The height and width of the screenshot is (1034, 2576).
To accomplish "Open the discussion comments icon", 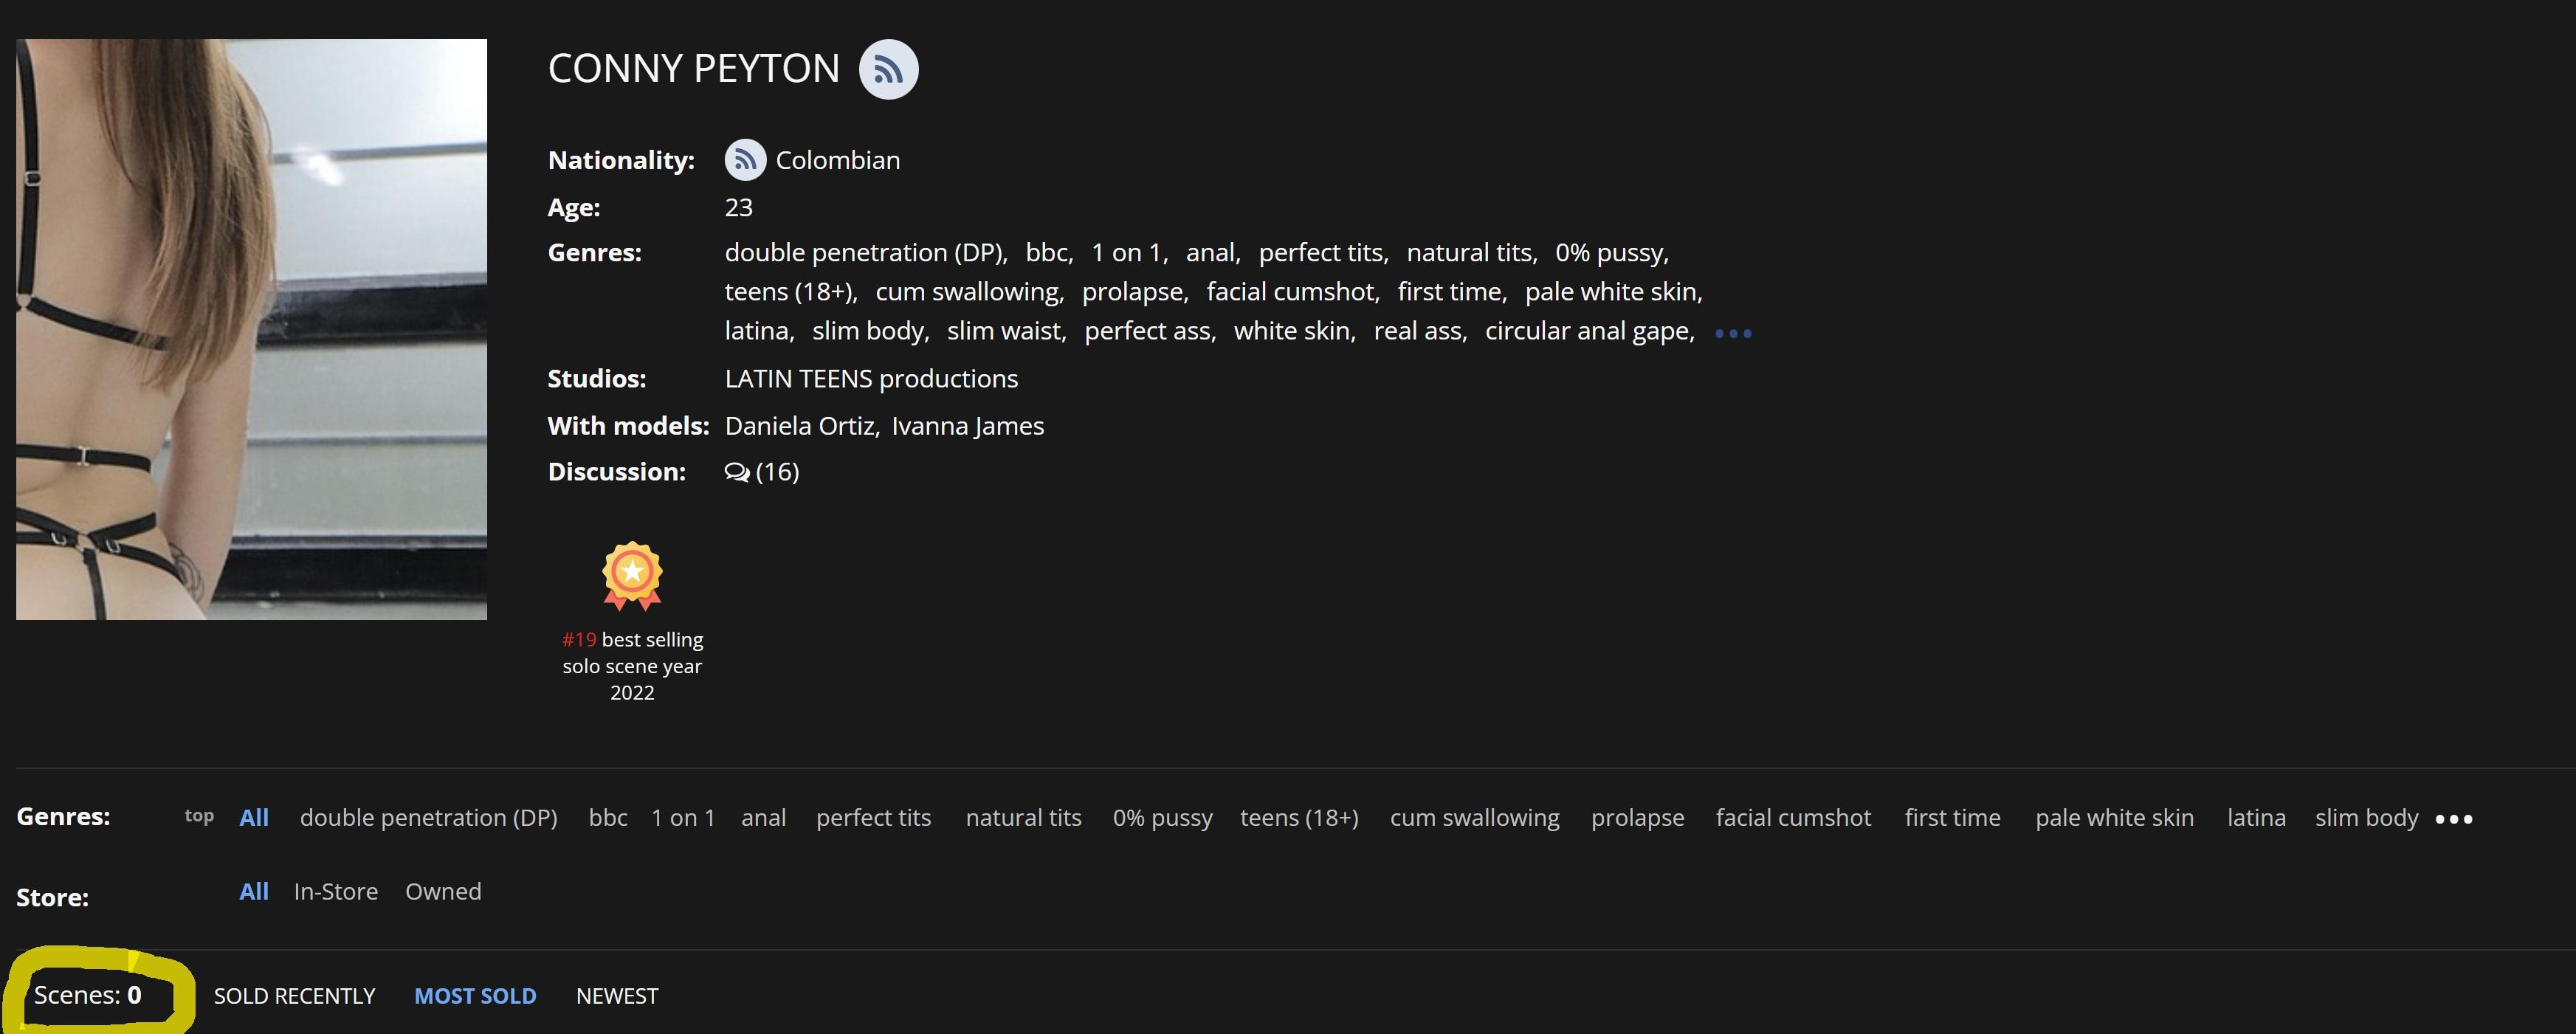I will [737, 472].
